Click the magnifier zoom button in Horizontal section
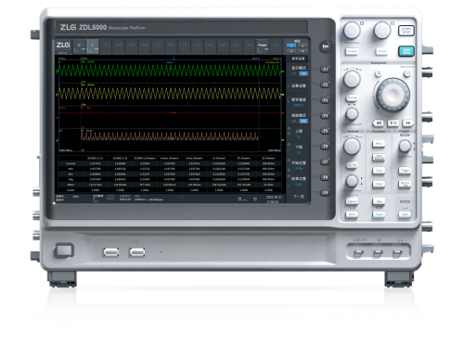This screenshot has width=464, height=348. tap(378, 73)
